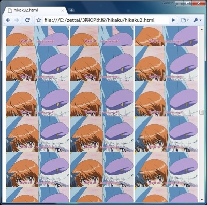Close the browser window
Viewport: 207px width, 205px height.
pyautogui.click(x=198, y=3)
